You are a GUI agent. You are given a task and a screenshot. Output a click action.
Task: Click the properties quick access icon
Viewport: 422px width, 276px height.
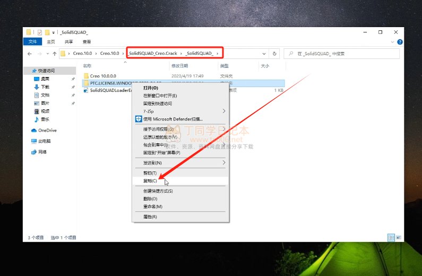pyautogui.click(x=40, y=32)
